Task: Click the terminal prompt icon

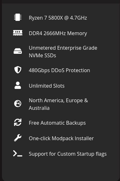Action: tap(18, 153)
